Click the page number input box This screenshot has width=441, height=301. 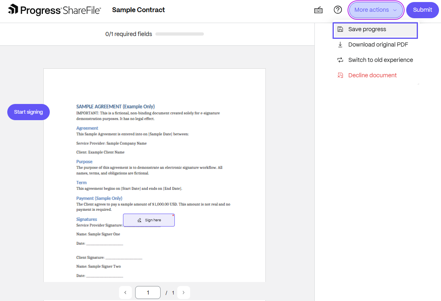pos(148,293)
